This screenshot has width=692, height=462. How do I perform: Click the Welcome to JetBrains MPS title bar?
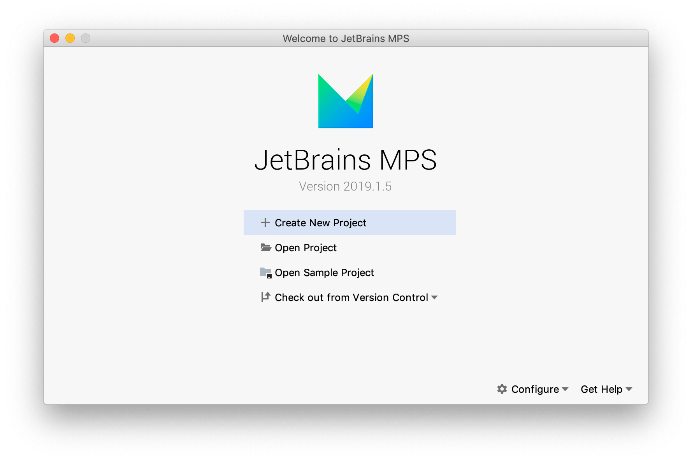point(346,38)
